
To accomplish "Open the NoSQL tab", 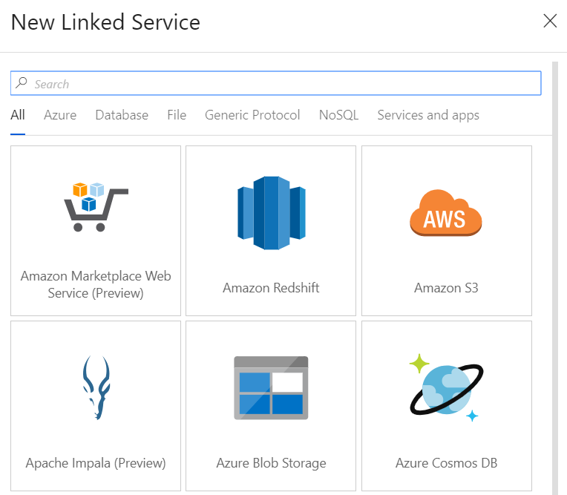I will (338, 115).
